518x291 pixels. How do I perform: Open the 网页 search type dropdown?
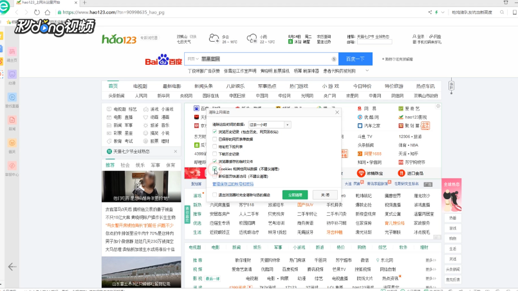tap(193, 59)
